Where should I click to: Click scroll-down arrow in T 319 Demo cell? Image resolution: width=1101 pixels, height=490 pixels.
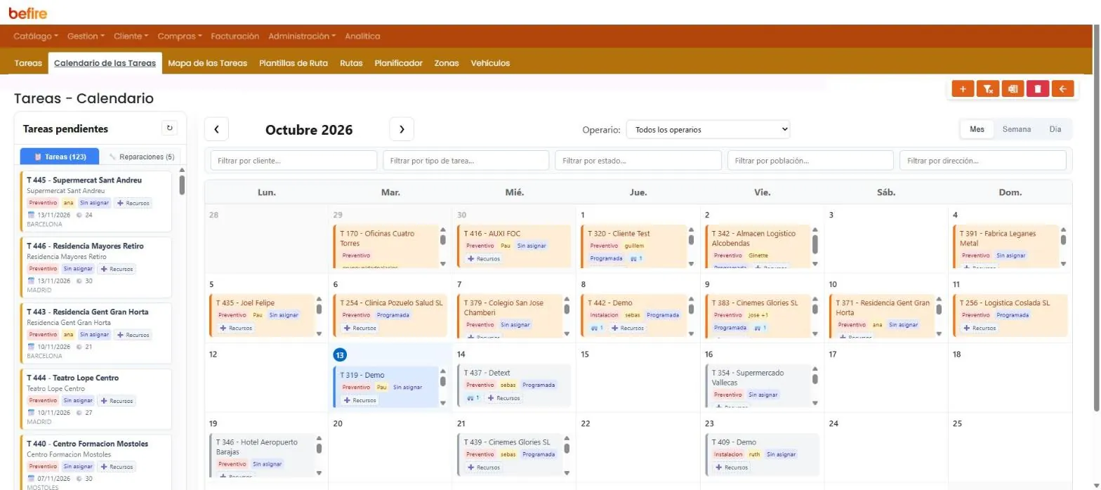coord(443,403)
